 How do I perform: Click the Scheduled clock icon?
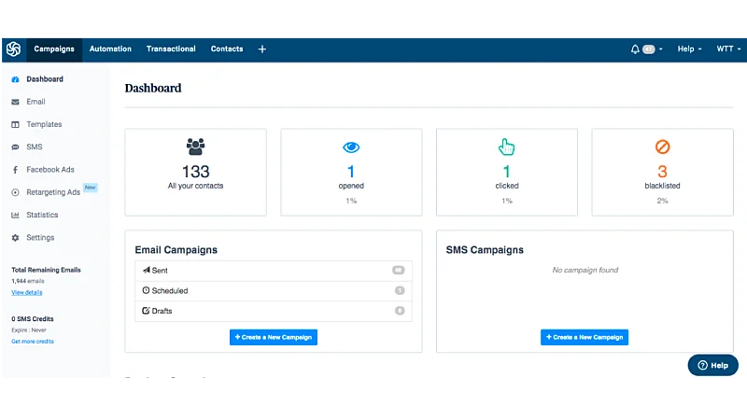146,290
